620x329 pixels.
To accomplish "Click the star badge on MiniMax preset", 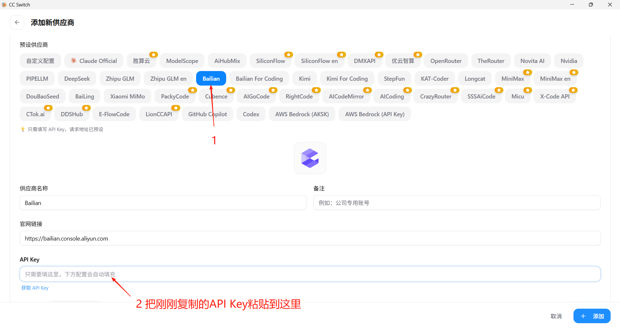I will (527, 72).
